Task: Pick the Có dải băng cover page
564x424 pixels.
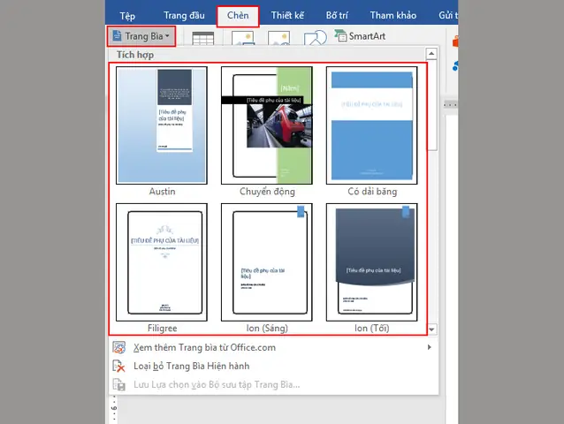Action: [370, 125]
